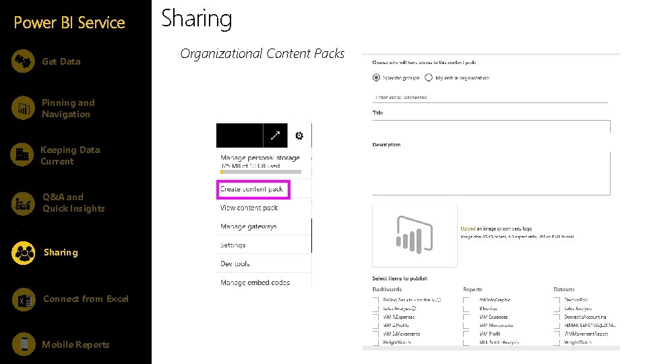Viewport: 647px width, 364px height.
Task: Click the full-screen arrow icon
Action: 275,135
